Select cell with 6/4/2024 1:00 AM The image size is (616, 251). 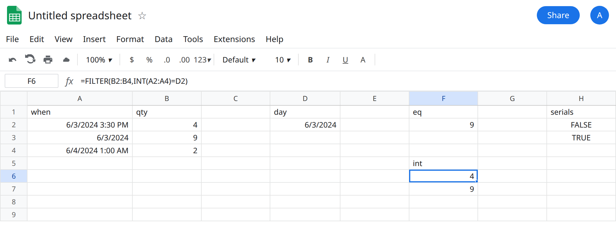(80, 151)
